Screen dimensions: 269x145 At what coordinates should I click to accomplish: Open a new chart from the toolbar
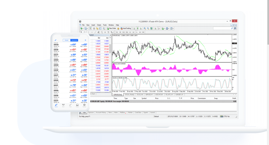[81, 28]
